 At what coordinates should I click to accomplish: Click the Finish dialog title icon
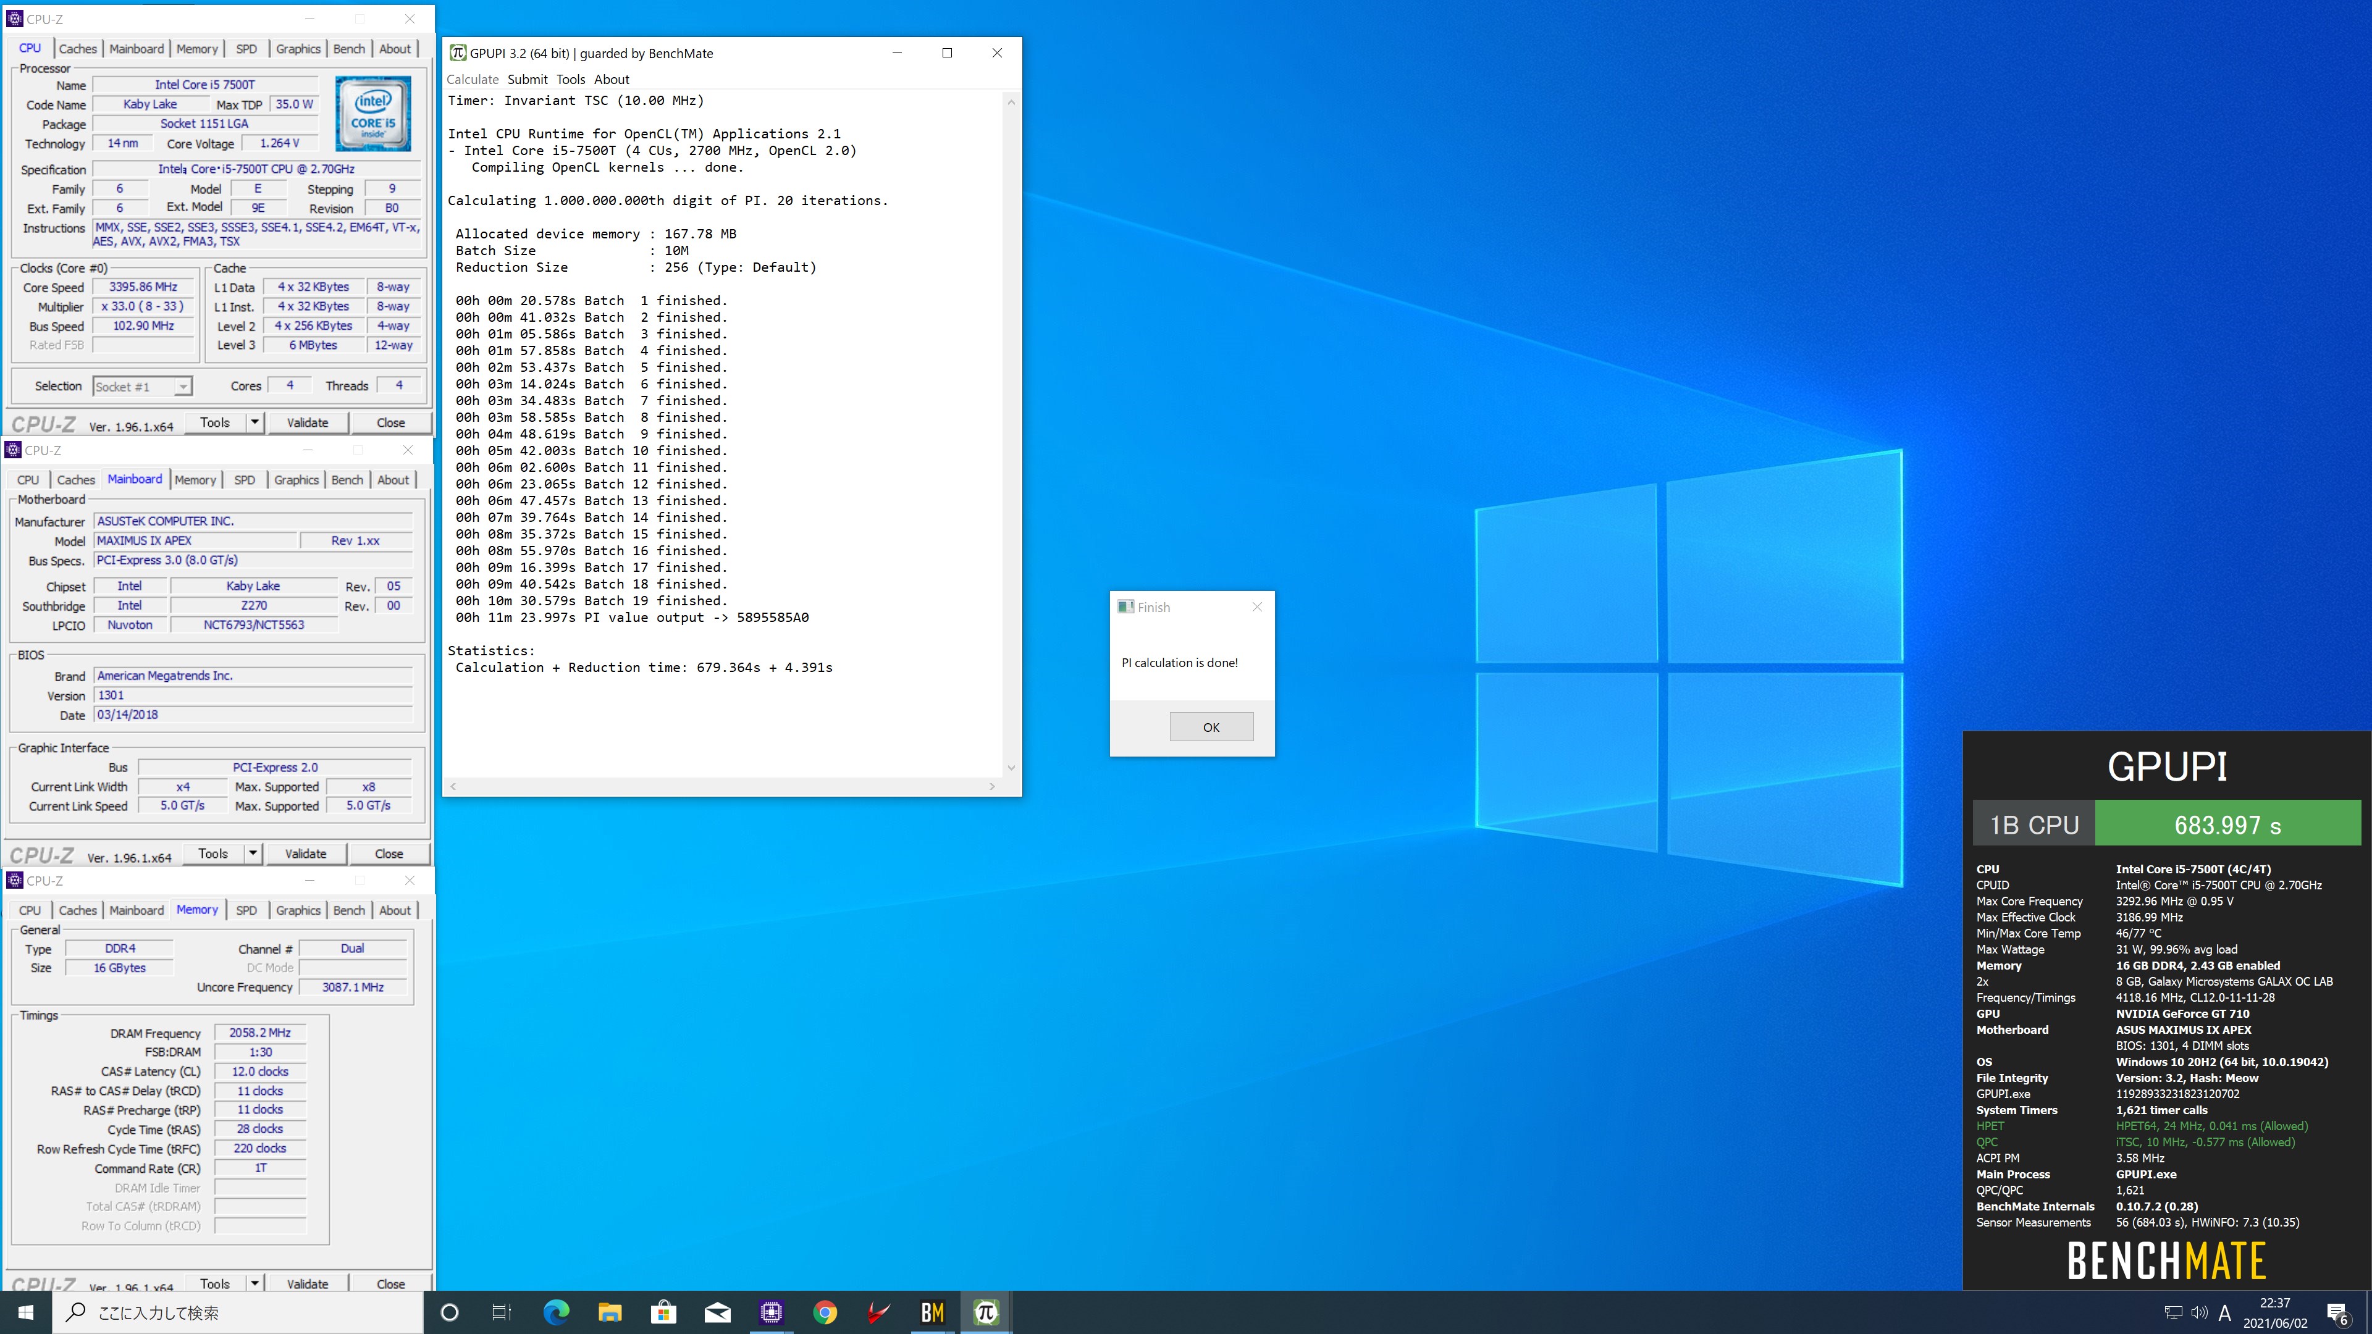[x=1125, y=606]
